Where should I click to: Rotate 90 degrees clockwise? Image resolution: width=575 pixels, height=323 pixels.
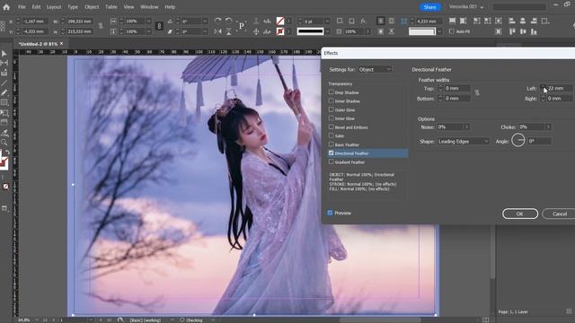click(x=217, y=21)
